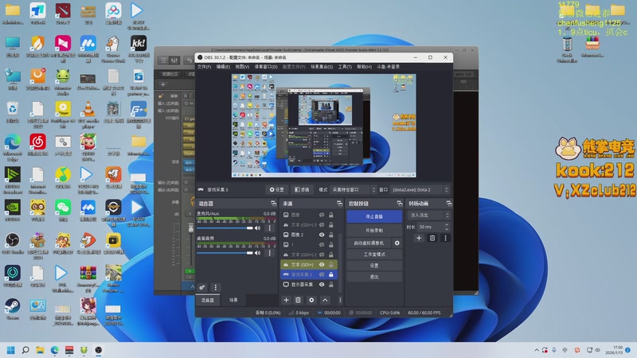The height and width of the screenshot is (358, 637).
Task: Move selected source up with arrow icon
Action: (x=325, y=300)
